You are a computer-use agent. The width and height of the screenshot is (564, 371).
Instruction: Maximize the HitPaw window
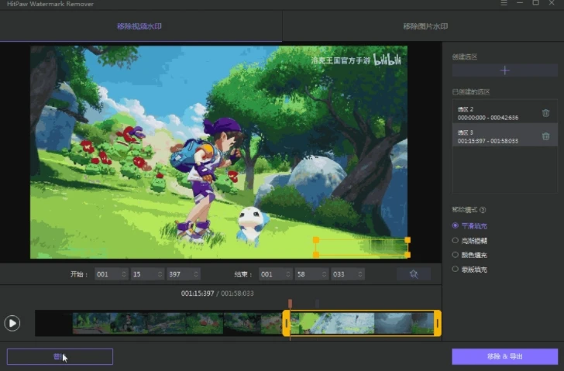(x=535, y=3)
